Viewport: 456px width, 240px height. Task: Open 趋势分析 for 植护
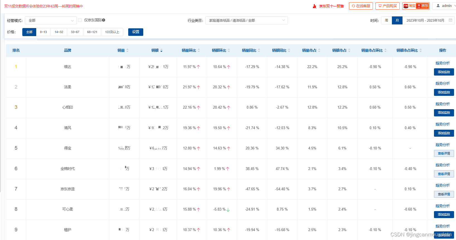coord(443,226)
